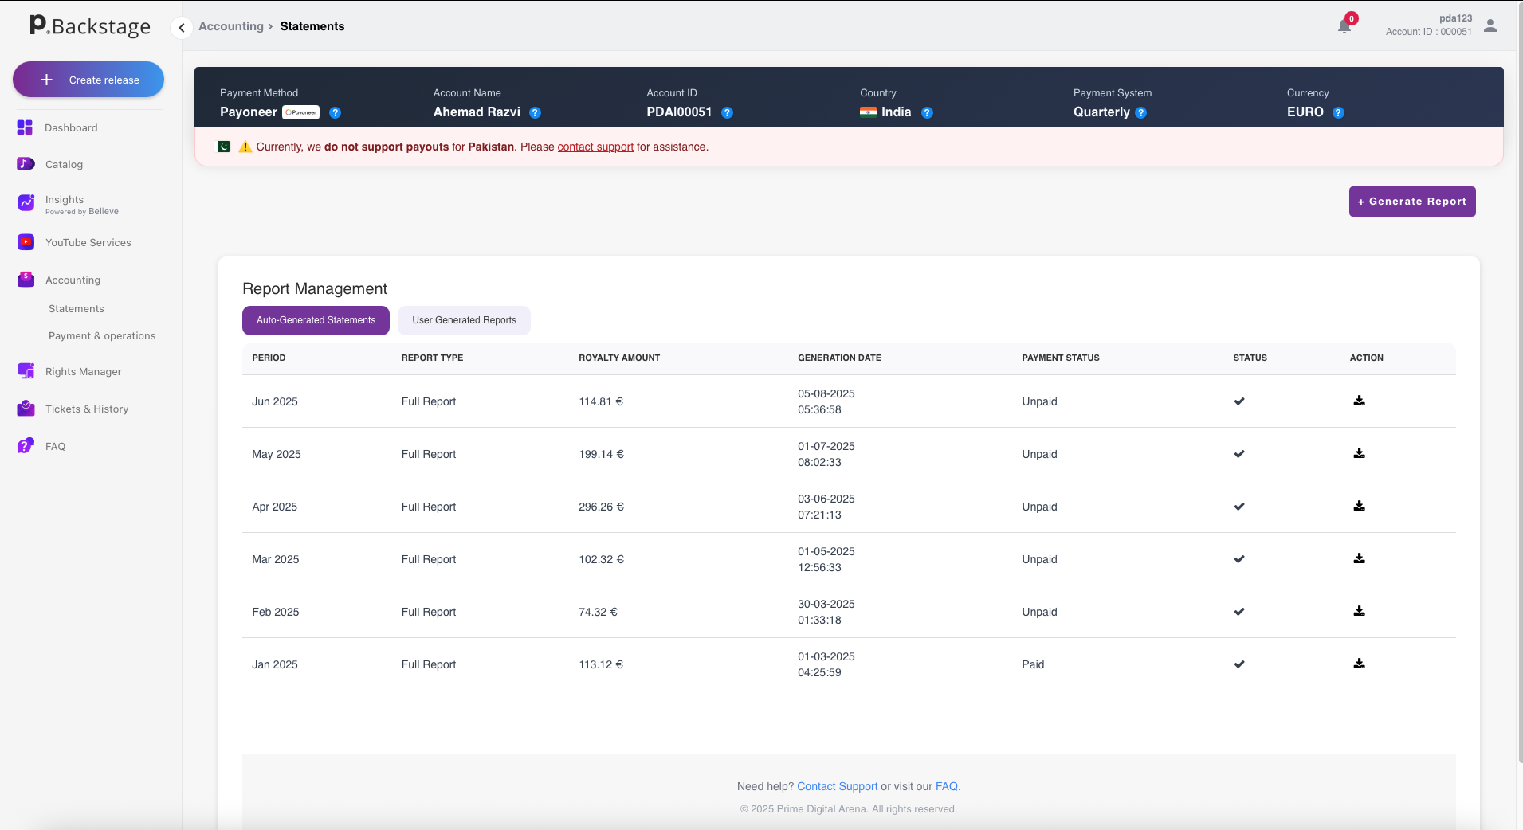Select the Auto-Generated Statements tab
The width and height of the screenshot is (1523, 830).
click(x=316, y=320)
